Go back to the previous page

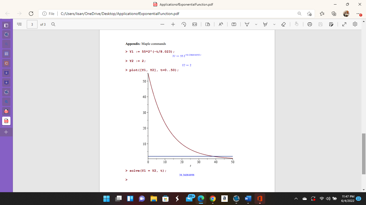pyautogui.click(x=8, y=14)
